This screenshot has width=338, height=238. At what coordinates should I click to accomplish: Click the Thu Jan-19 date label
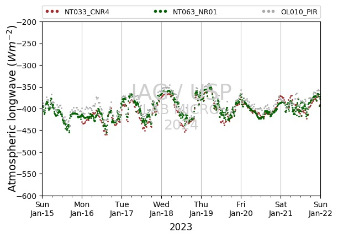pos(201,209)
